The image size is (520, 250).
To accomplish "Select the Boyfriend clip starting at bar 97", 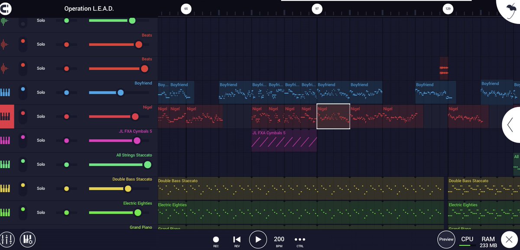I will pos(333,92).
